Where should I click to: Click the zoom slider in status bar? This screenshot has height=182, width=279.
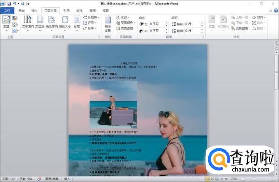(254, 179)
